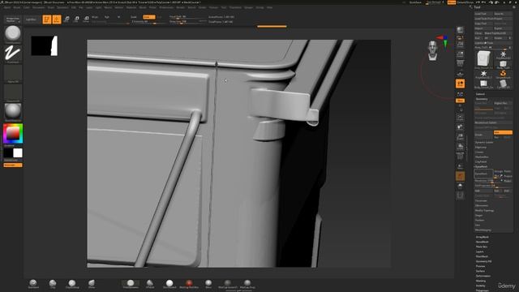The height and width of the screenshot is (292, 519).
Task: Select the Rotate transform mode in top shelf
Action: click(86, 19)
